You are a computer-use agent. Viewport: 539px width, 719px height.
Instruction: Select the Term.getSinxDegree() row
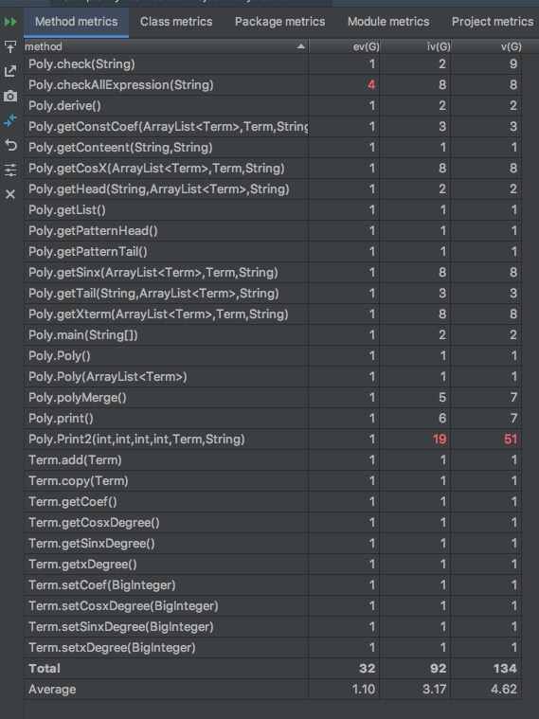273,544
